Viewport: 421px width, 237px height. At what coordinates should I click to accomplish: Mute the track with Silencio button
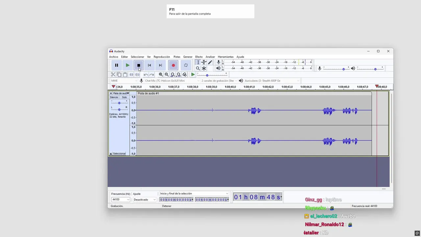pos(114,97)
